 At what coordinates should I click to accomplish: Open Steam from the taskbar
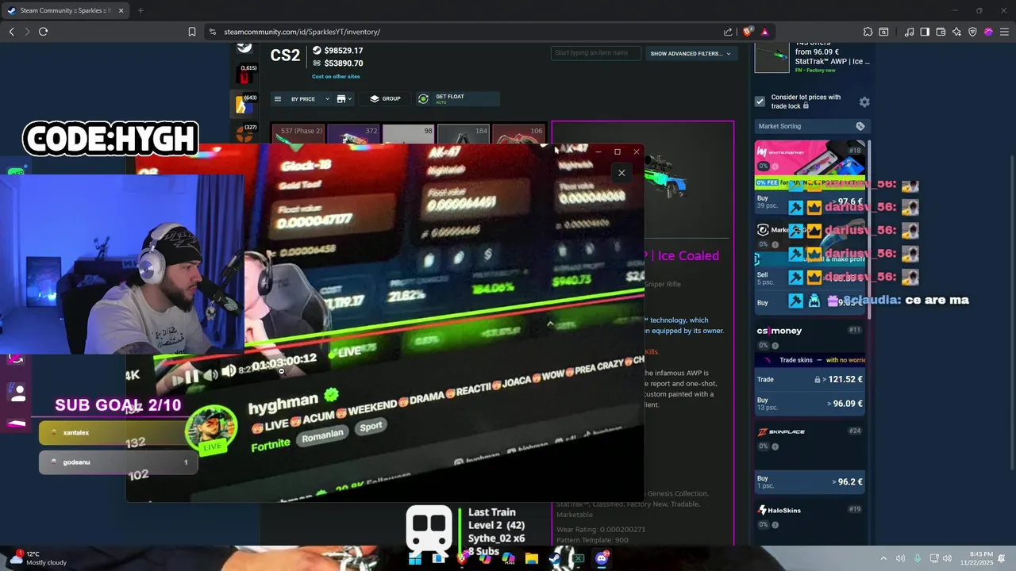pyautogui.click(x=556, y=558)
